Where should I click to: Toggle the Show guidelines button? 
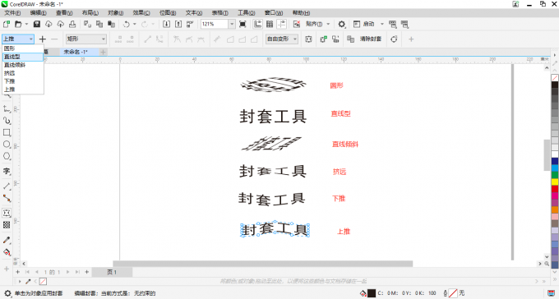pos(282,25)
